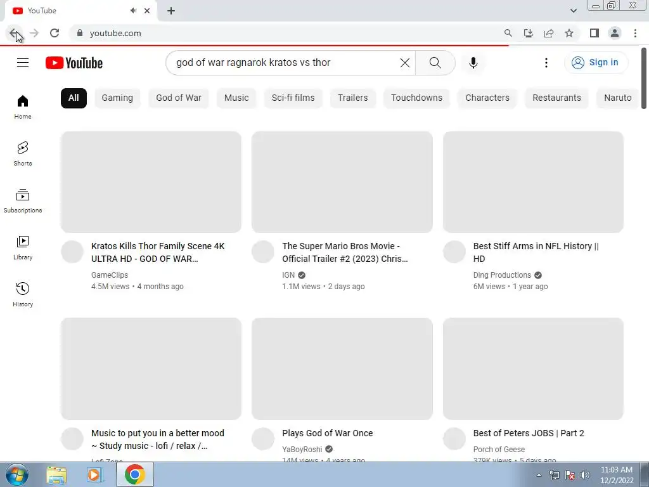Open Windows Media Player from taskbar
This screenshot has height=487, width=649.
(x=94, y=474)
